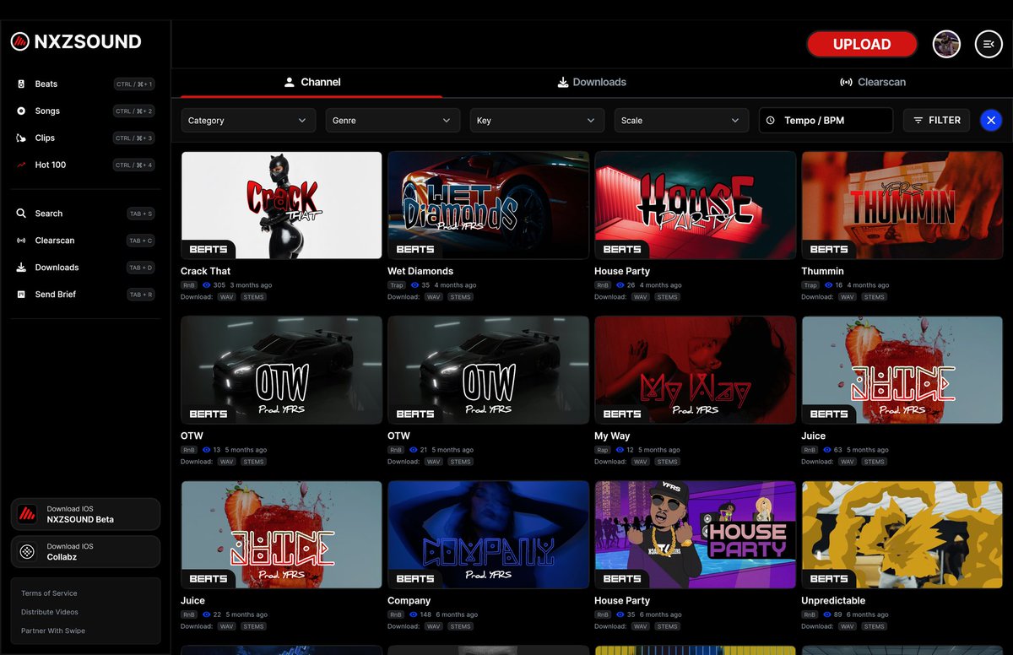Image resolution: width=1013 pixels, height=655 pixels.
Task: Open Clearscan in the sidebar
Action: pos(85,241)
